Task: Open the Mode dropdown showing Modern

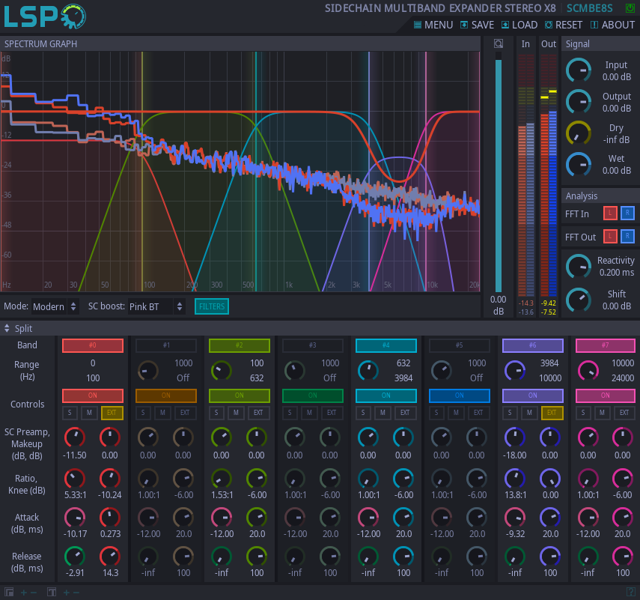Action: point(55,306)
